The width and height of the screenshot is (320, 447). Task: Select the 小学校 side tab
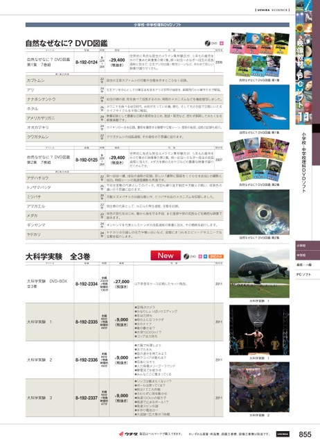(x=308, y=246)
